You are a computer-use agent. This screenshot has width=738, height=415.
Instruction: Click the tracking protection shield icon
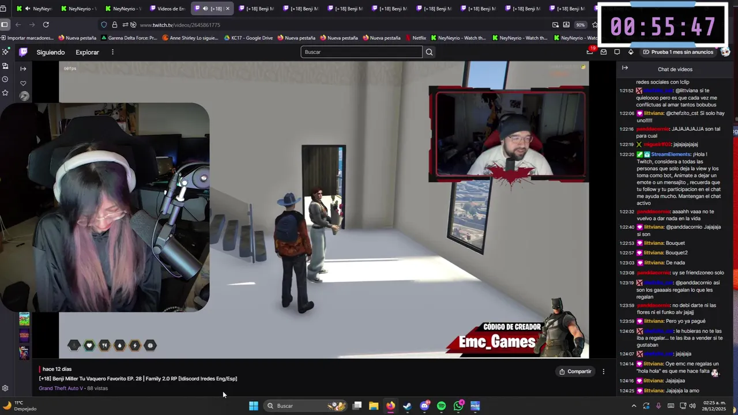pos(104,25)
